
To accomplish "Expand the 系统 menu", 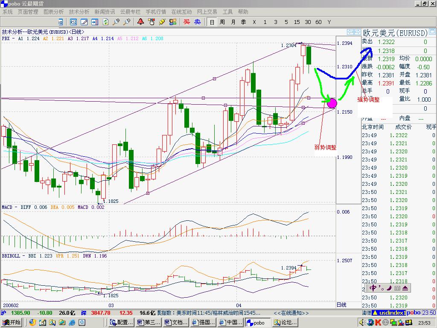I will (x=8, y=12).
